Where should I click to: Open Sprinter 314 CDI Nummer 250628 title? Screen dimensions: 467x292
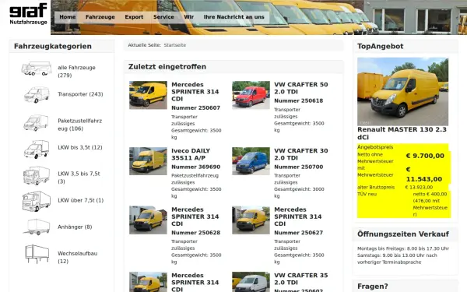[x=195, y=216]
